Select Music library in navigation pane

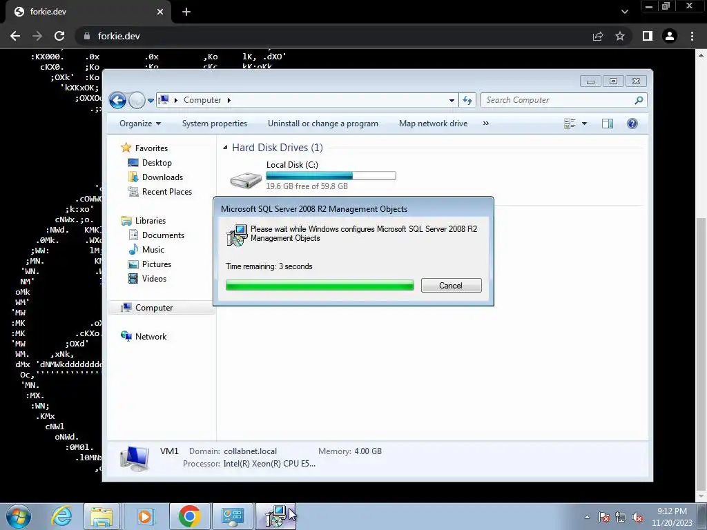click(153, 250)
